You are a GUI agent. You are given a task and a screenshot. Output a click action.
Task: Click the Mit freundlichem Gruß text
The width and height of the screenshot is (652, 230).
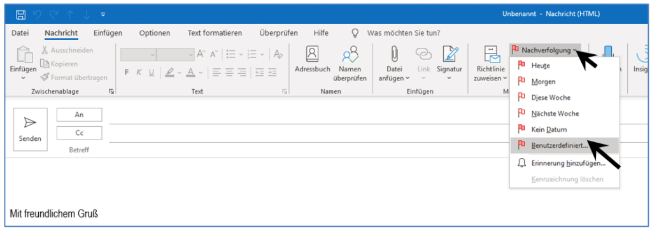[x=53, y=214]
